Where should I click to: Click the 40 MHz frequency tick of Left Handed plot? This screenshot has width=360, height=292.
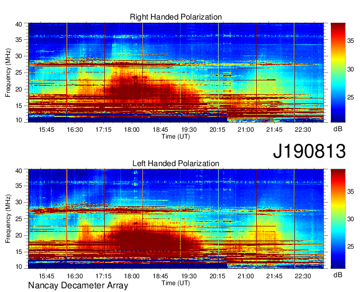point(19,170)
